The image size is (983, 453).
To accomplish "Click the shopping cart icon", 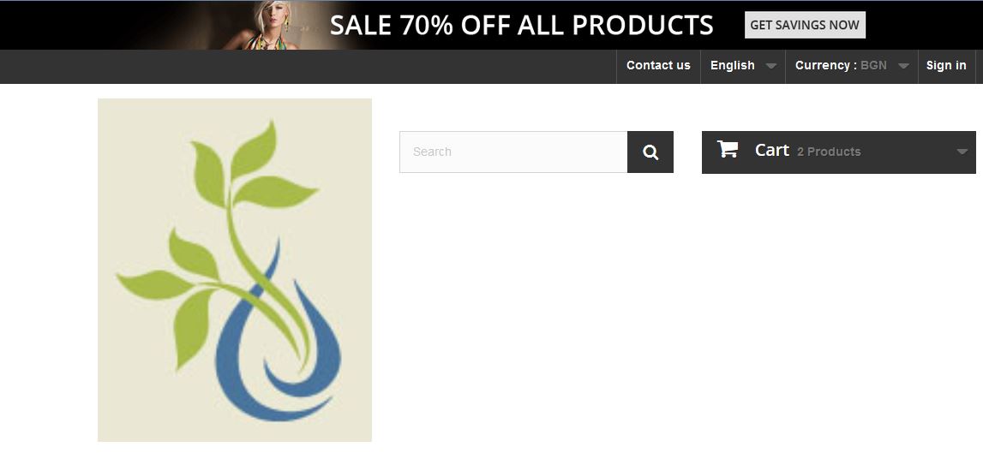I will tap(728, 149).
